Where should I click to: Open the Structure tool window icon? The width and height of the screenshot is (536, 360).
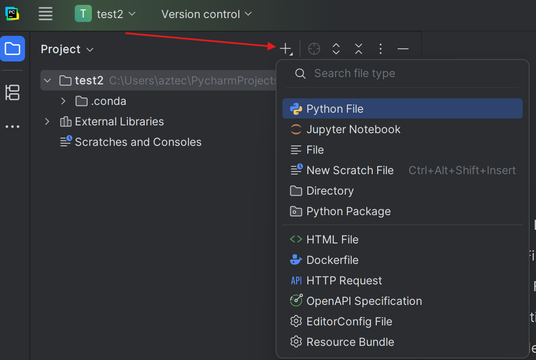pyautogui.click(x=12, y=92)
